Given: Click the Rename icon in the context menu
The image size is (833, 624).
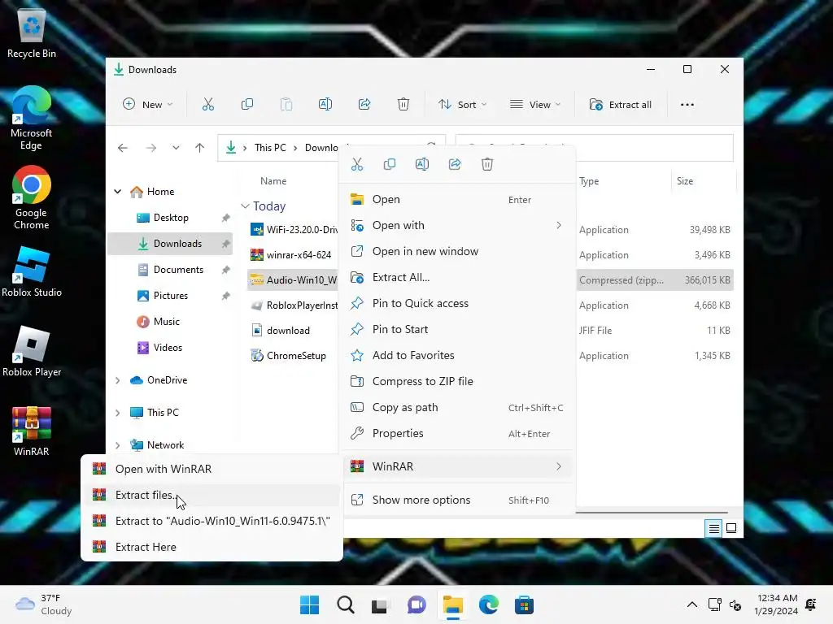Looking at the screenshot, I should coord(422,164).
